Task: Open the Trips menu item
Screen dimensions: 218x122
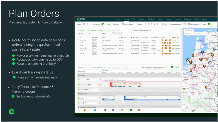Action: (134, 19)
